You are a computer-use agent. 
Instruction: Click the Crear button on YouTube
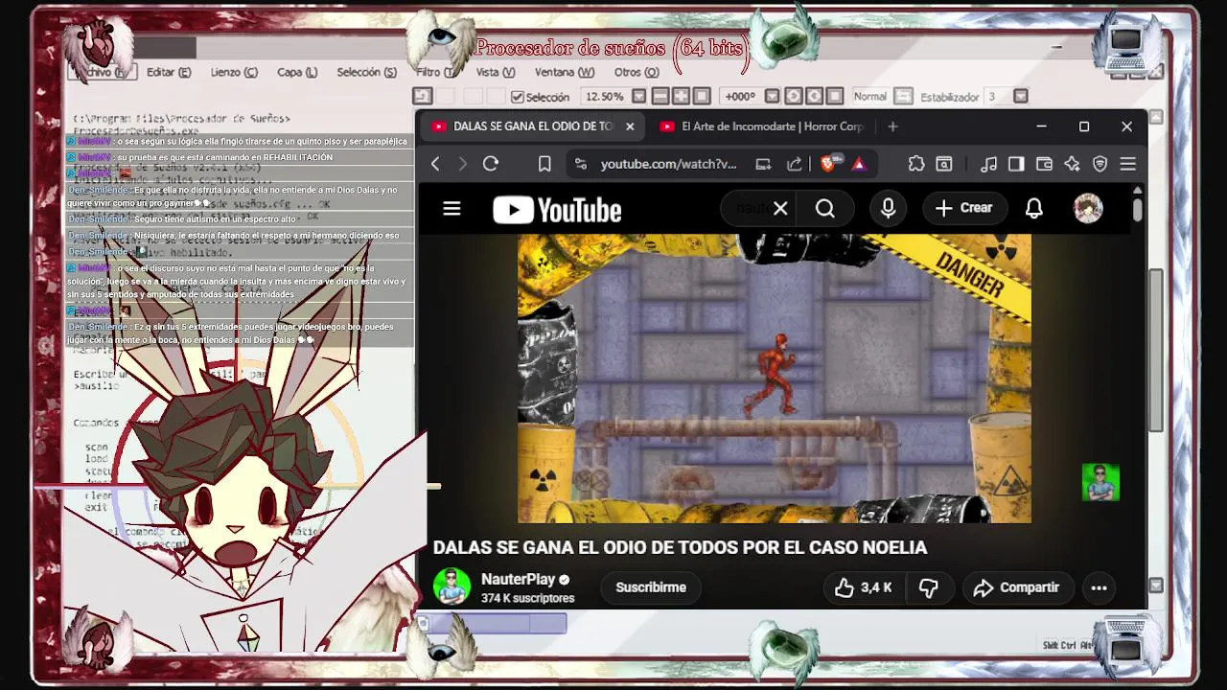click(x=964, y=208)
